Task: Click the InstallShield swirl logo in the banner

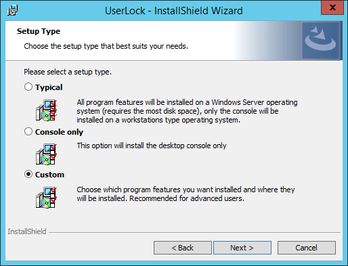Action: point(320,41)
